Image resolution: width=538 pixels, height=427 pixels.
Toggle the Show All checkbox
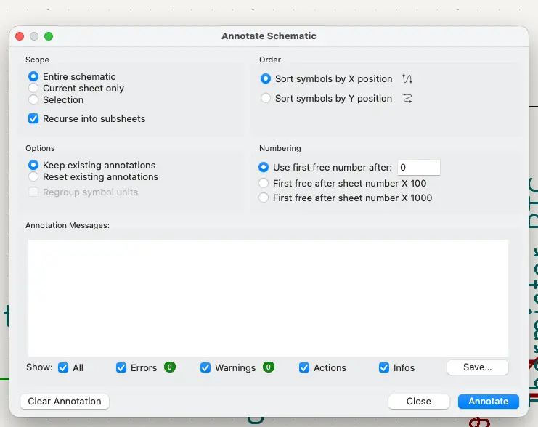click(x=63, y=367)
